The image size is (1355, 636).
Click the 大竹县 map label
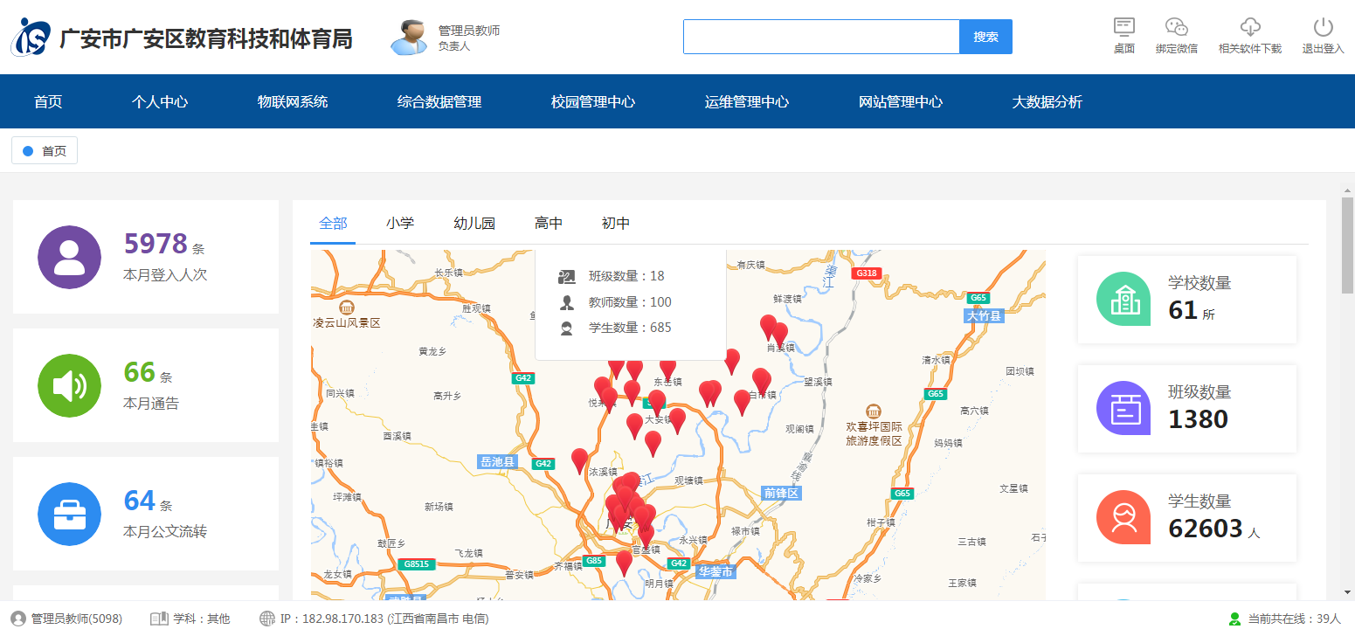(984, 315)
